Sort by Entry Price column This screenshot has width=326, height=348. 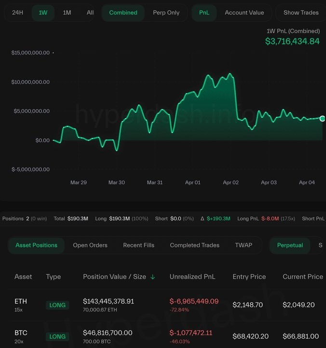pos(249,277)
